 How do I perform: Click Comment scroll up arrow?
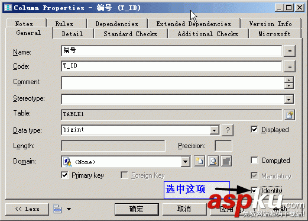[289, 80]
